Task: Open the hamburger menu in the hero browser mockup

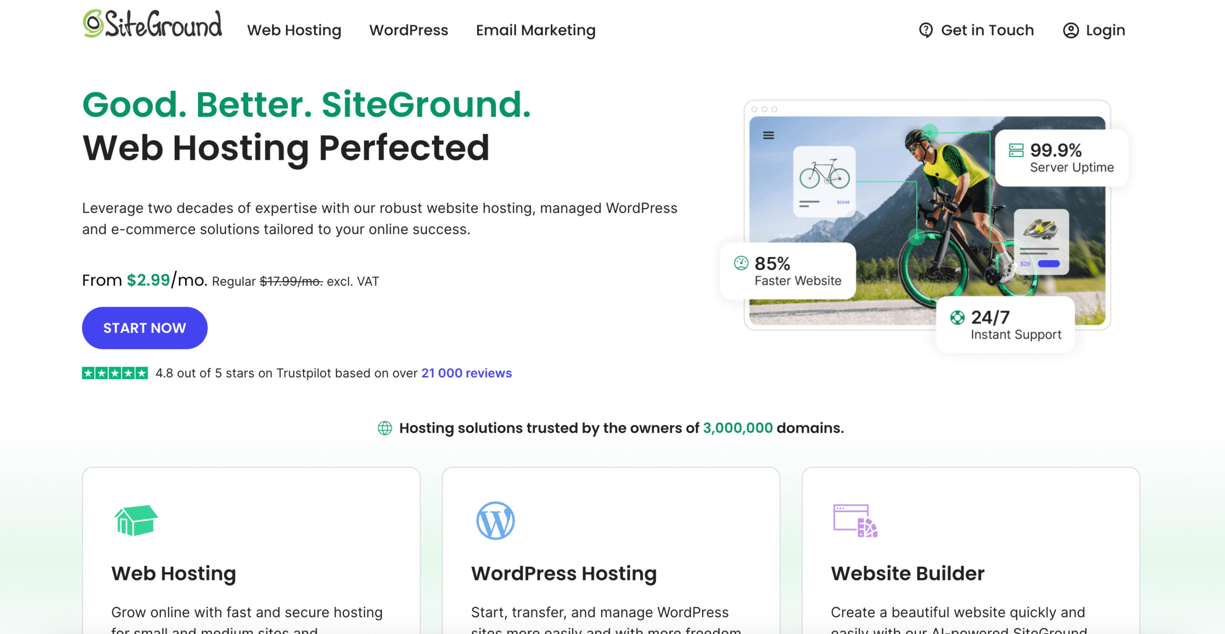Action: point(768,135)
